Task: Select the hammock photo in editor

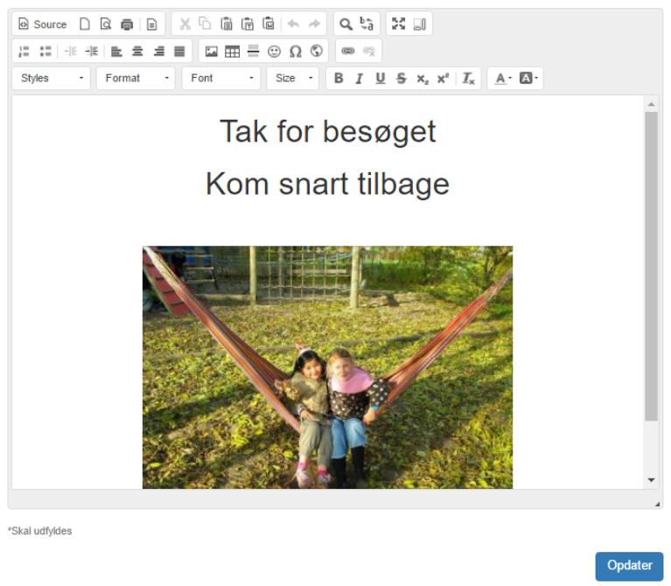Action: coord(327,367)
